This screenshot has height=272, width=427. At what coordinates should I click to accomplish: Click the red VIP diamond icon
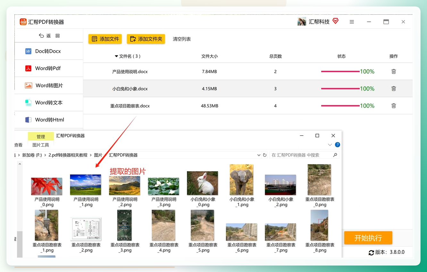pos(335,21)
